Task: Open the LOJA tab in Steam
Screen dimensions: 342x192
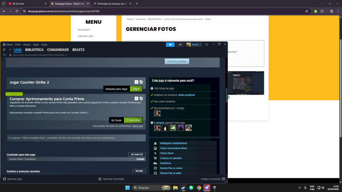Action: (18, 50)
